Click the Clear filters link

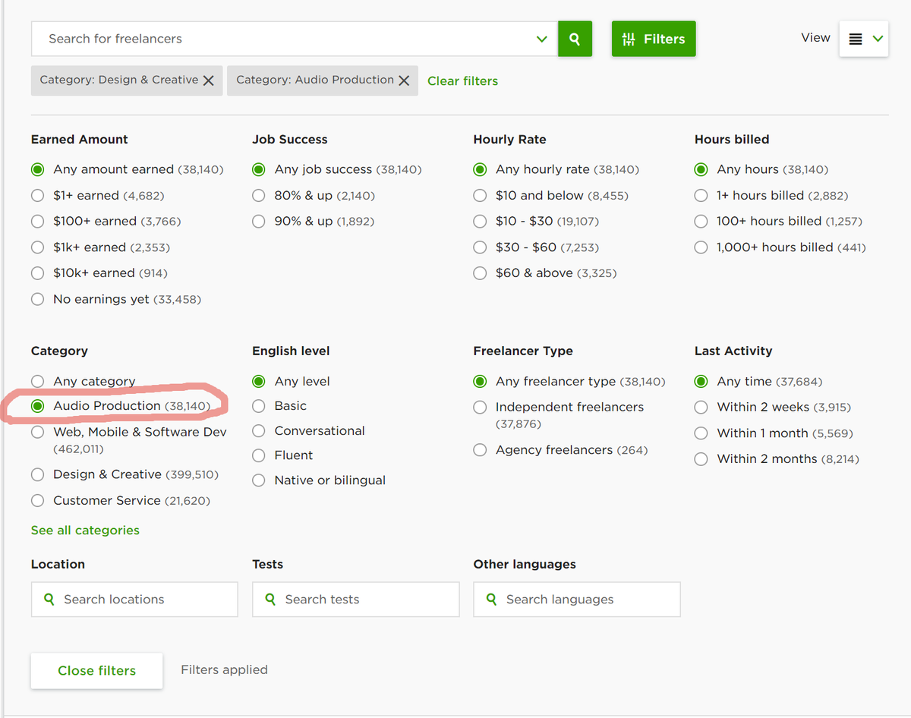462,81
